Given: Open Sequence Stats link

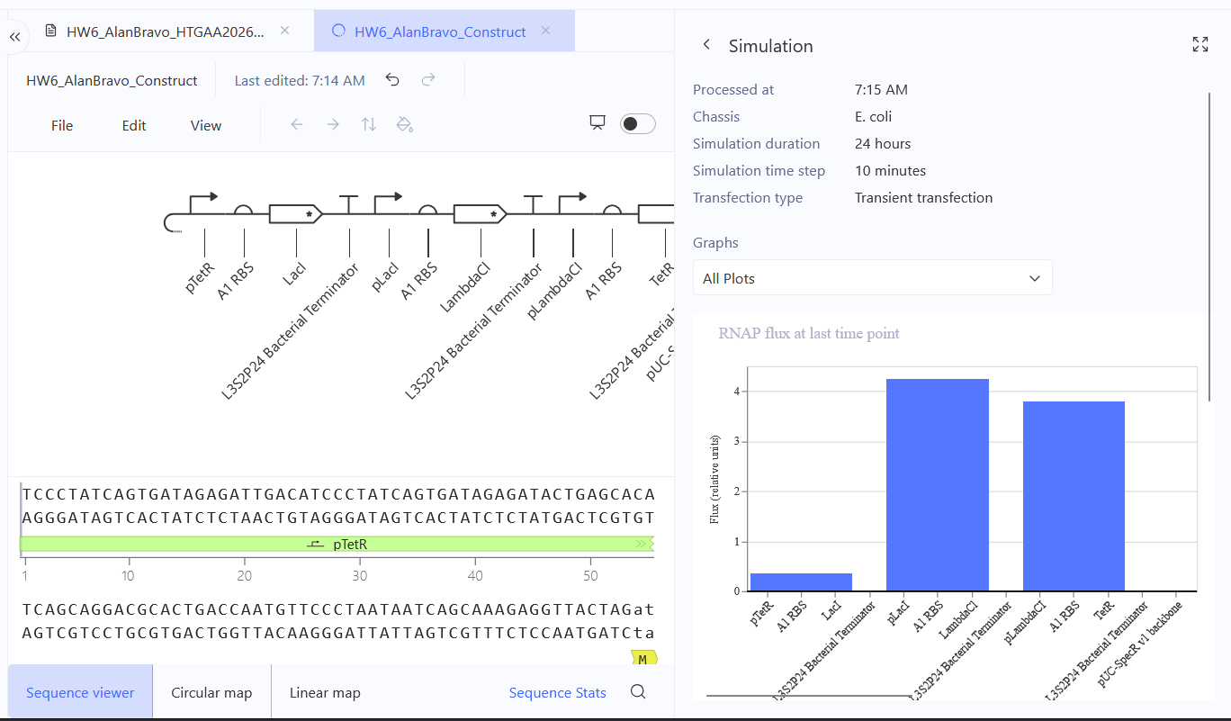Looking at the screenshot, I should (x=558, y=692).
